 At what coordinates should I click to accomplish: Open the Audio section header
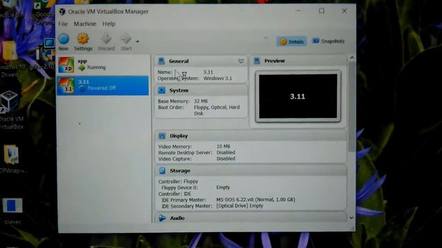251,218
